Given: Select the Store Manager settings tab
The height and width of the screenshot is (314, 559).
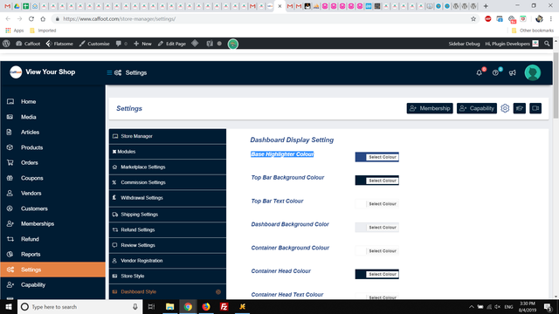Looking at the screenshot, I should coord(168,136).
